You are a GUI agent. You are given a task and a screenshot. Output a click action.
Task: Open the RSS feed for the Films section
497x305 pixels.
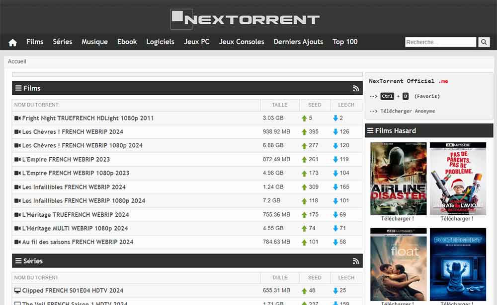click(x=356, y=88)
